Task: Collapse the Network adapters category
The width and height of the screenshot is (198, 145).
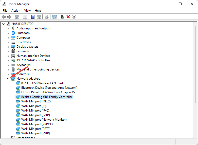Action: [x=8, y=79]
